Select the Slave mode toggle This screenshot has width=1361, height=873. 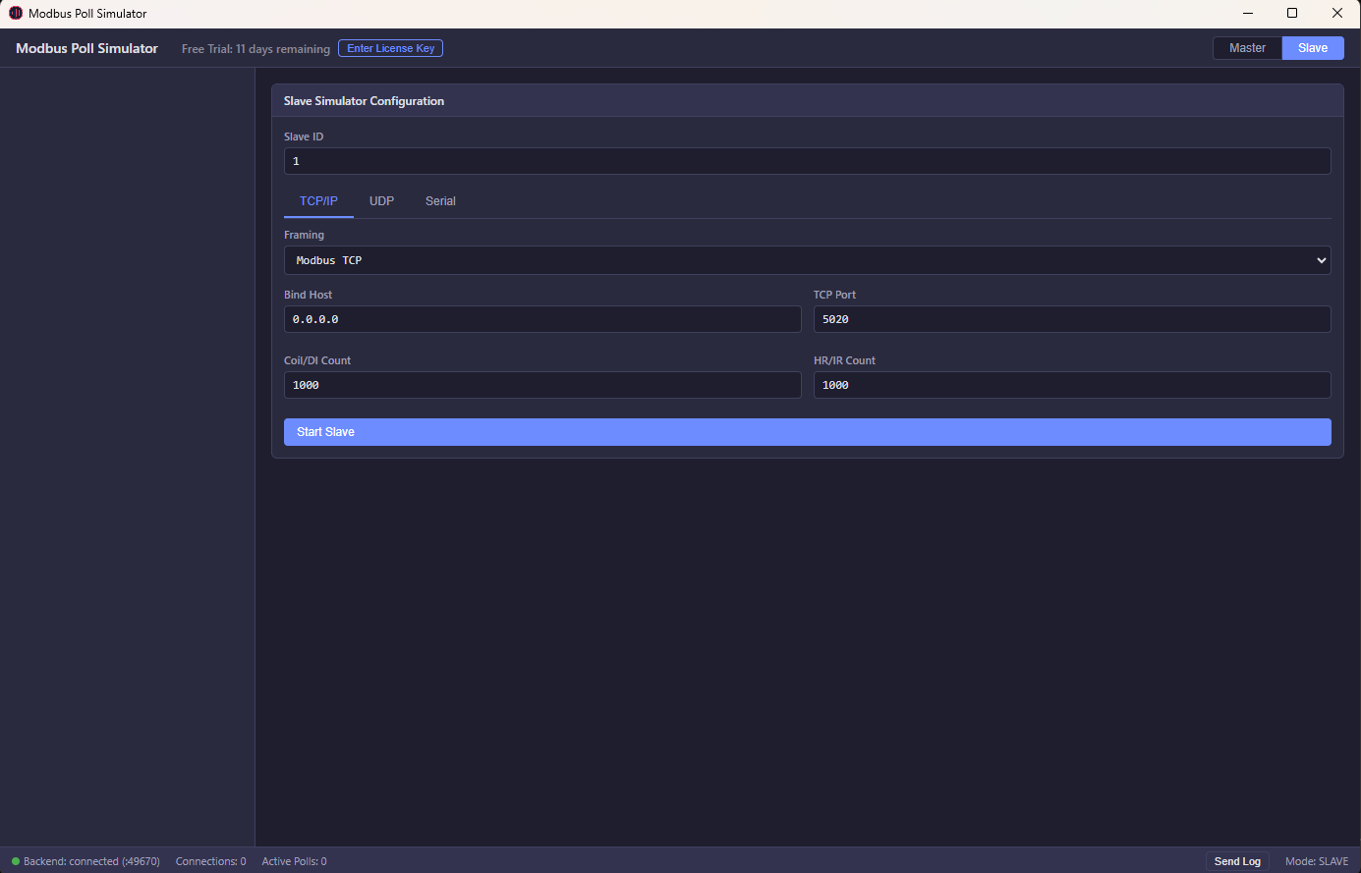[1313, 47]
